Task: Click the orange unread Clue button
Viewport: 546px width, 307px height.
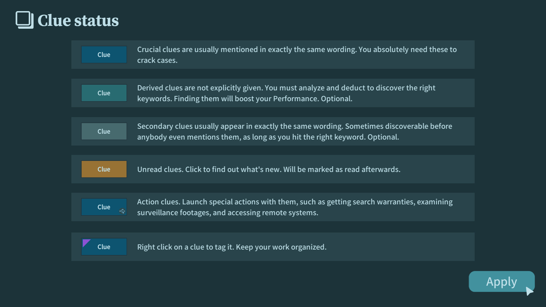Action: [x=104, y=169]
